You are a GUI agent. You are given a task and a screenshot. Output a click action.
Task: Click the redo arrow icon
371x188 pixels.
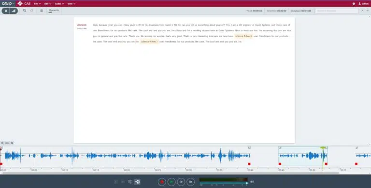click(32, 11)
